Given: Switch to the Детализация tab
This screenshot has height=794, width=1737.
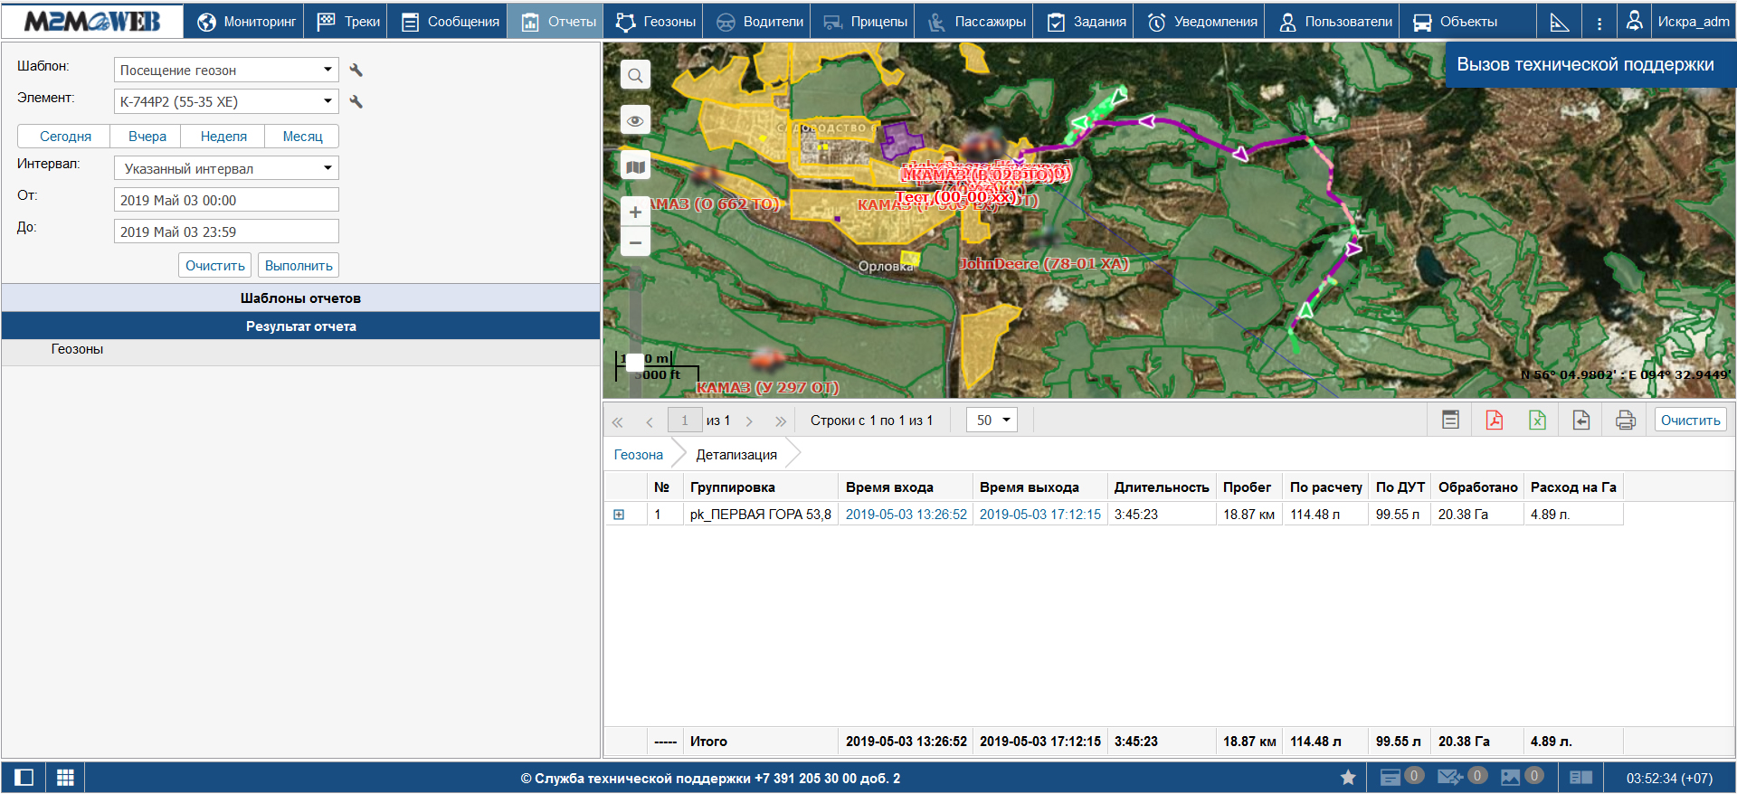Looking at the screenshot, I should (x=736, y=455).
